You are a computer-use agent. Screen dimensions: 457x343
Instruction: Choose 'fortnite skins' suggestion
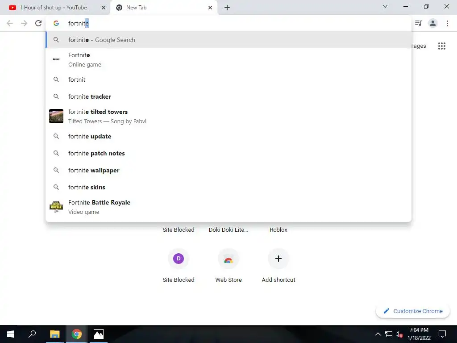tap(228, 187)
